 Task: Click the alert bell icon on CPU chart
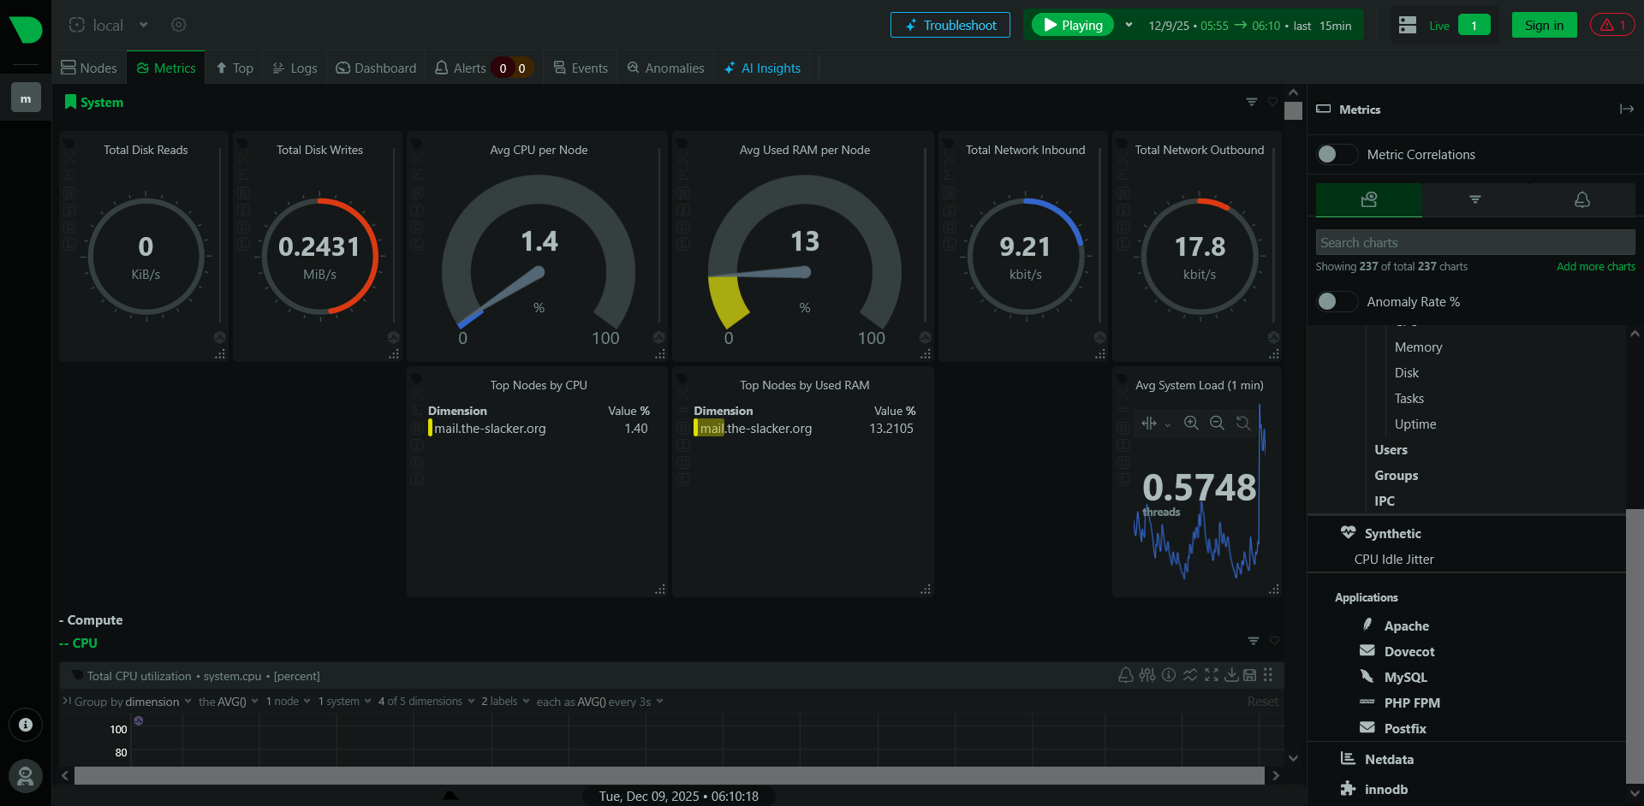click(1126, 675)
